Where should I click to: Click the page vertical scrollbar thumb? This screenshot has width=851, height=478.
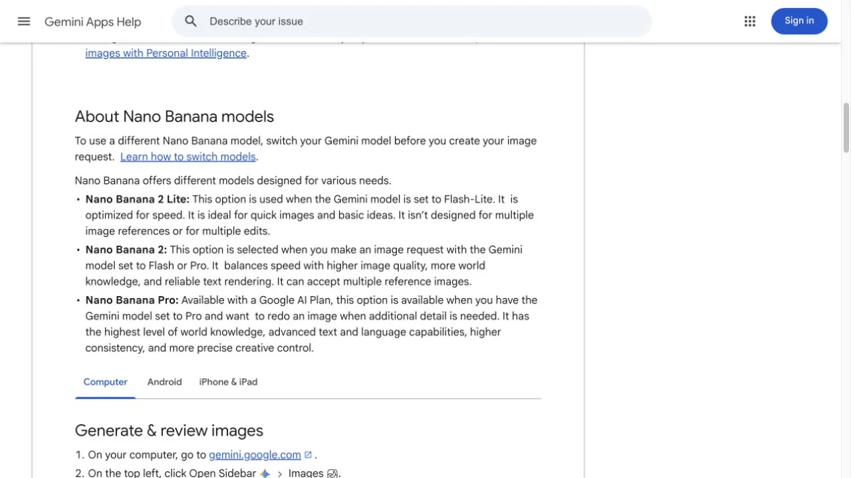click(x=846, y=128)
